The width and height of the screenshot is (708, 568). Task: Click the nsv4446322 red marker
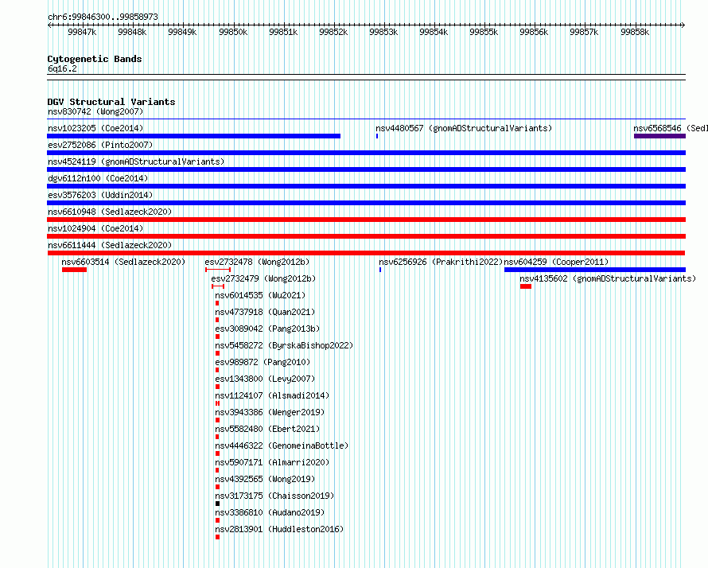coord(218,453)
